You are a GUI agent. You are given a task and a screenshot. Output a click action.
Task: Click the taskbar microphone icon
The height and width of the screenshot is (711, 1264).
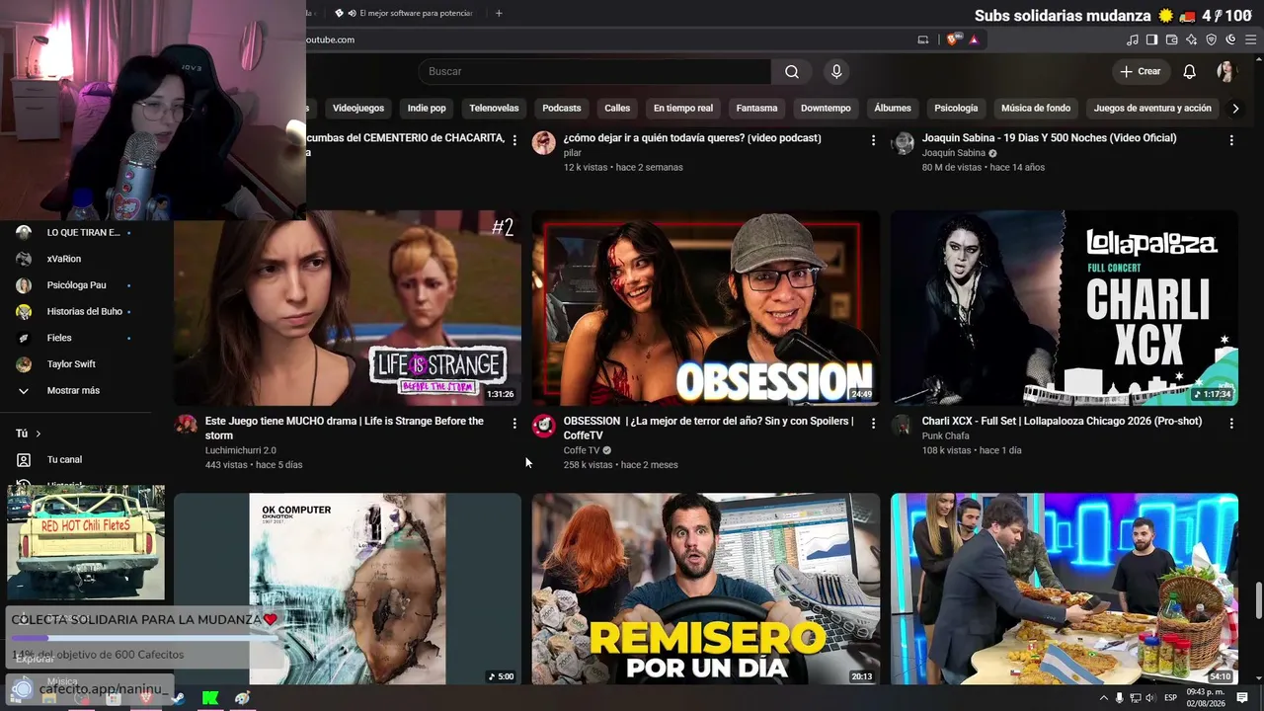1119,698
